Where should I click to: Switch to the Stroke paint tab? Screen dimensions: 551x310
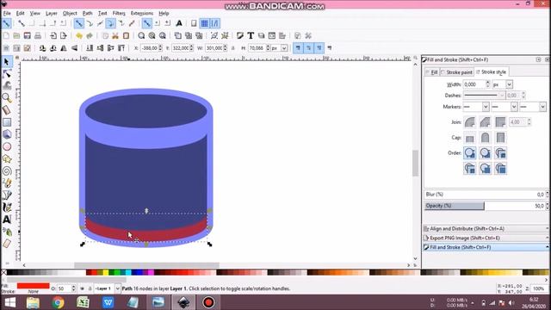[456, 72]
